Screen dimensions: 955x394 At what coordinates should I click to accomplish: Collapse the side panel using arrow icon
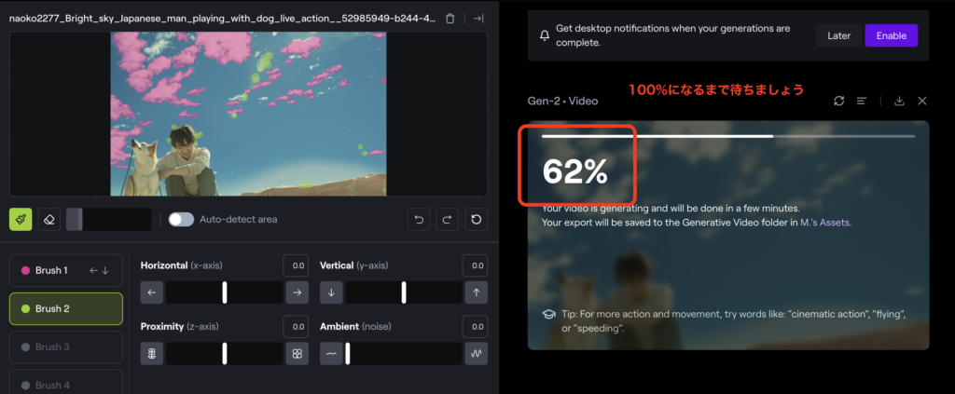pyautogui.click(x=478, y=19)
